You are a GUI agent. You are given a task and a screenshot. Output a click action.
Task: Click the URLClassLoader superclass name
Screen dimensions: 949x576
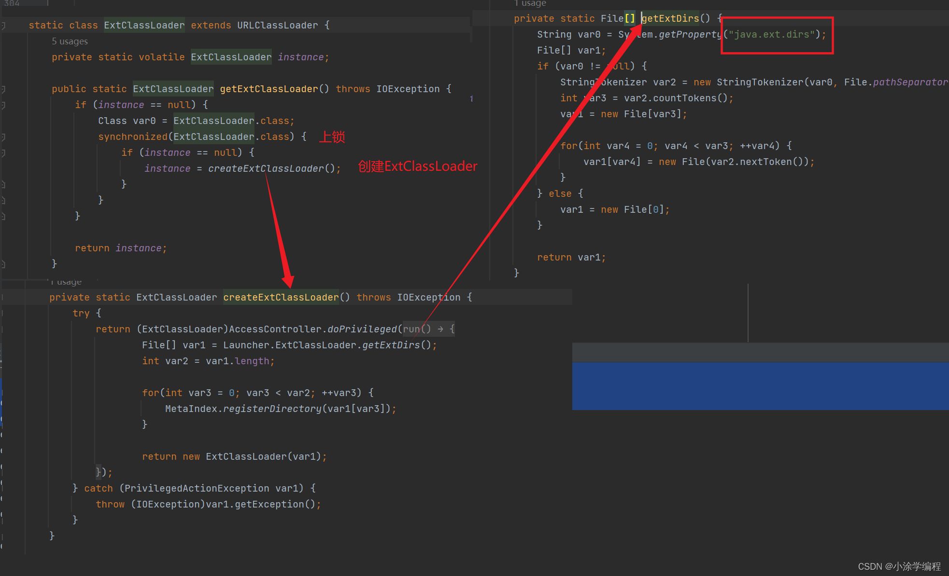[277, 25]
